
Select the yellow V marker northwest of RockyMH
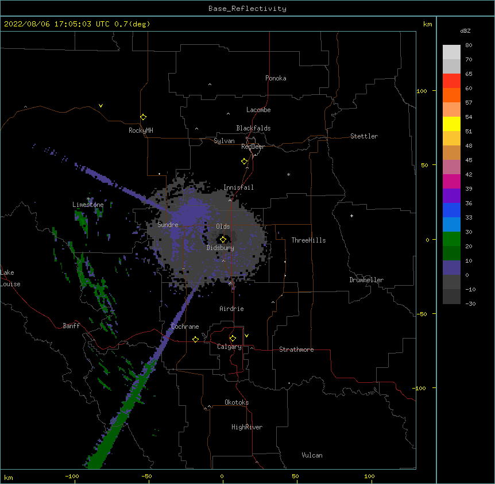point(100,106)
